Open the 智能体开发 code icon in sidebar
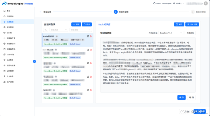This screenshot has width=210, height=116. [5, 38]
